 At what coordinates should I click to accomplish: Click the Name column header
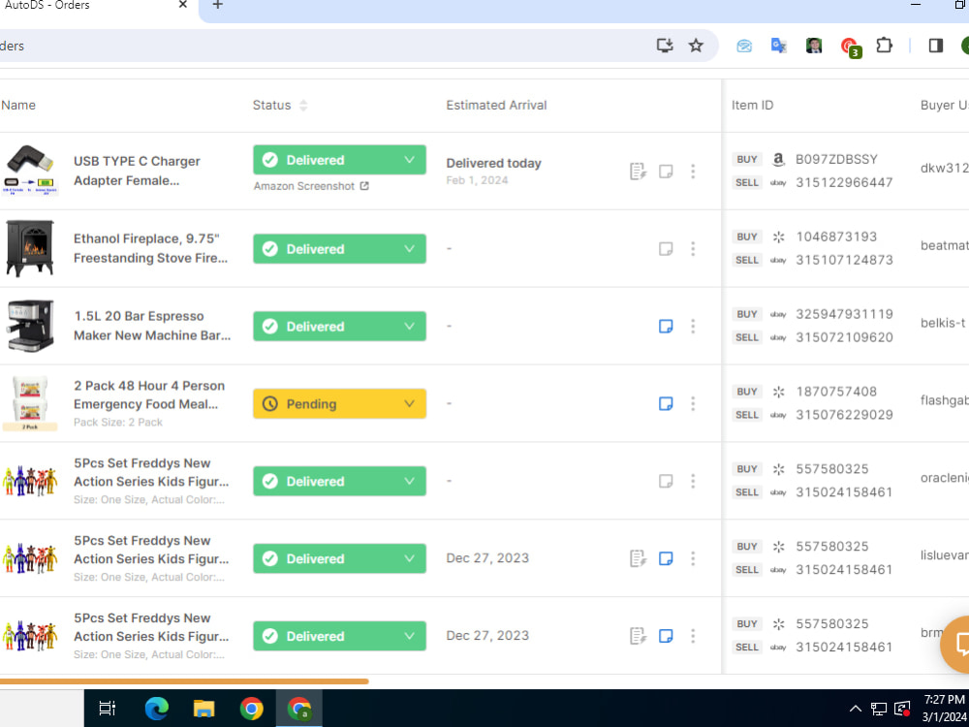[x=17, y=105]
